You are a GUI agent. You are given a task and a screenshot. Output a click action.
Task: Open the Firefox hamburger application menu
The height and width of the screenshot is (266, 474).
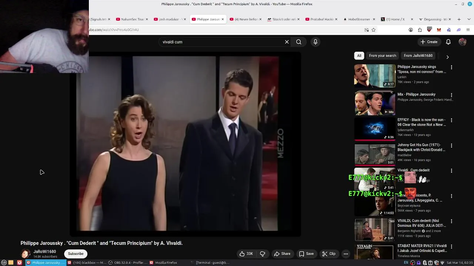point(468,30)
